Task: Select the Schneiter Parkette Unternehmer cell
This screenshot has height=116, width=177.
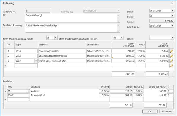Action: 99,51
